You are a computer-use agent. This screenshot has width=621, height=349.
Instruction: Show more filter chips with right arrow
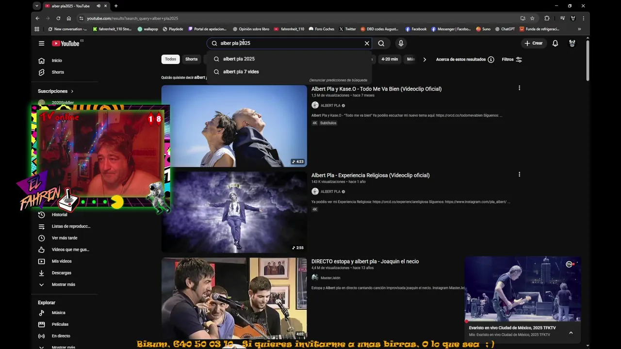click(425, 59)
